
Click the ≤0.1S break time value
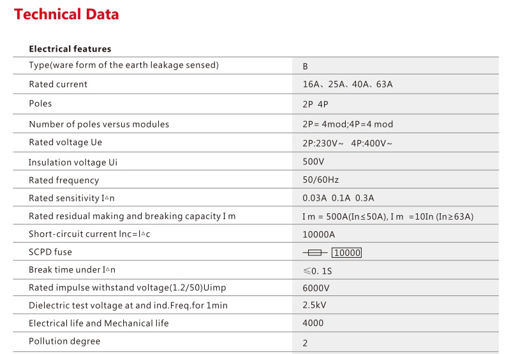point(317,271)
